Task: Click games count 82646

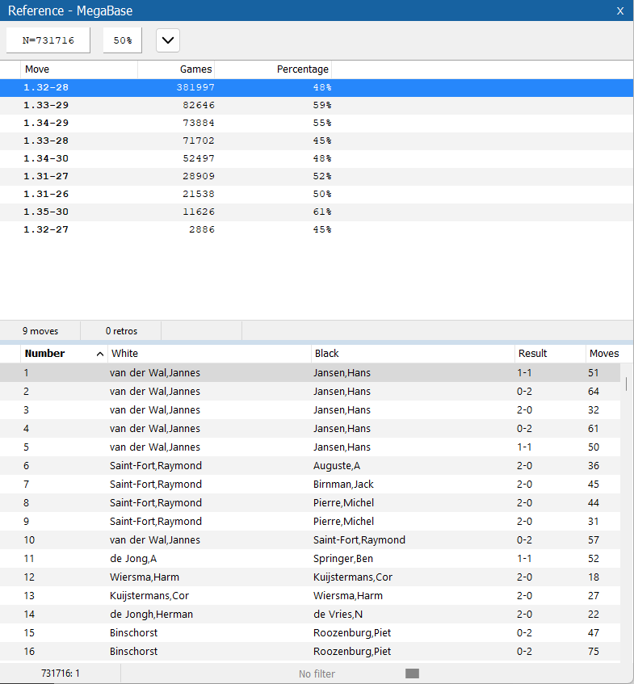Action: coord(199,105)
